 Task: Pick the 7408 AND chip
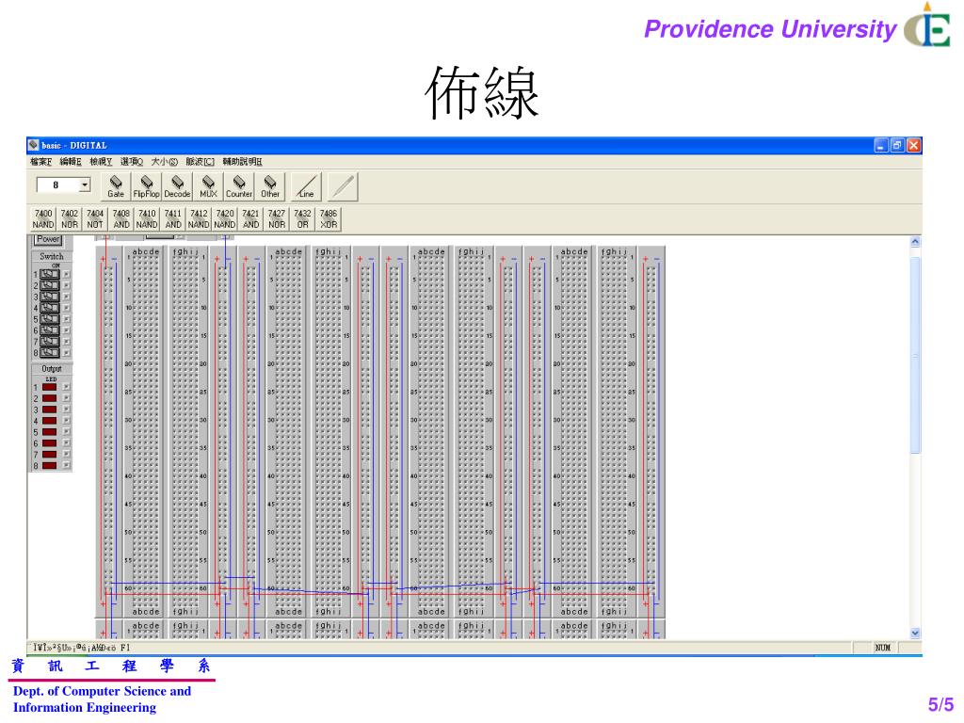click(x=121, y=218)
